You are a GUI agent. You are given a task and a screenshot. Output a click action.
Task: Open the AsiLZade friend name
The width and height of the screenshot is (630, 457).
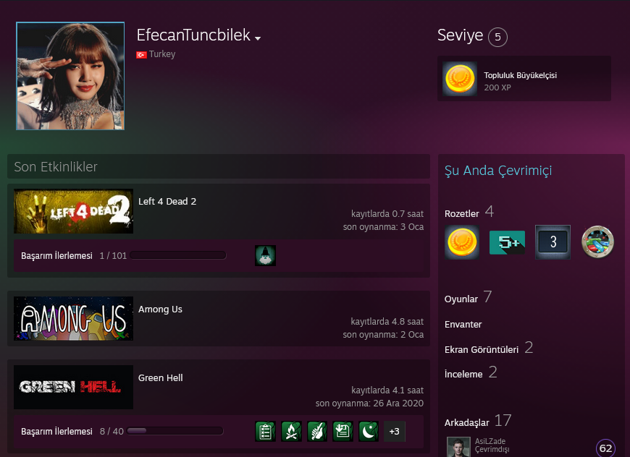click(490, 441)
